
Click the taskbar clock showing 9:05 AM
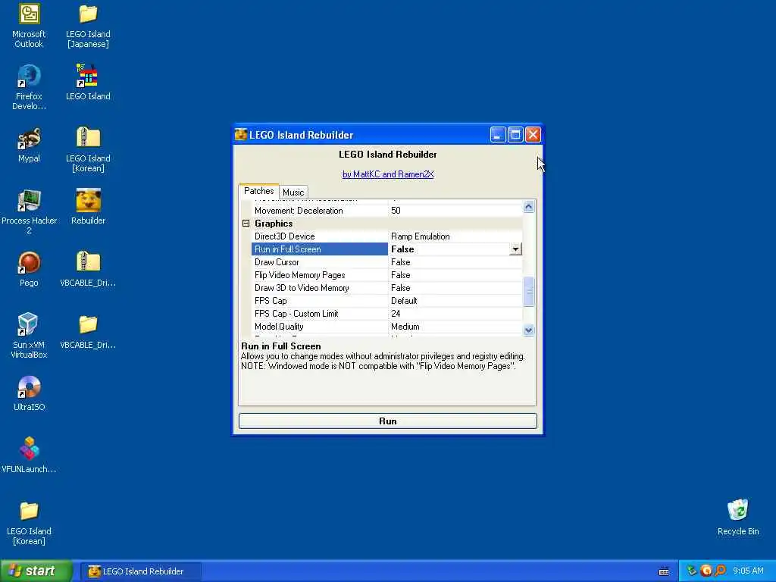click(748, 571)
